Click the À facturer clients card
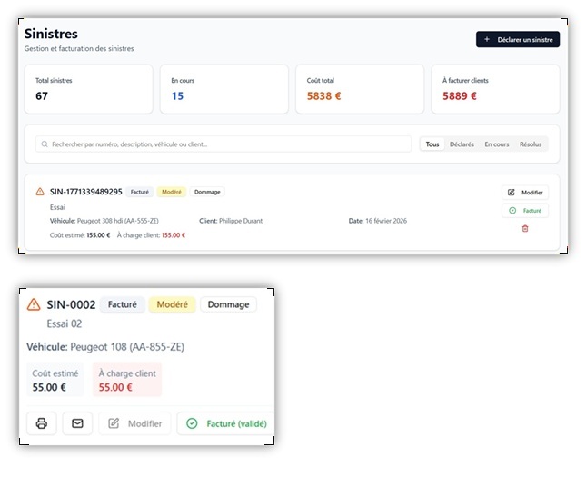This screenshot has height=477, width=586. click(495, 89)
